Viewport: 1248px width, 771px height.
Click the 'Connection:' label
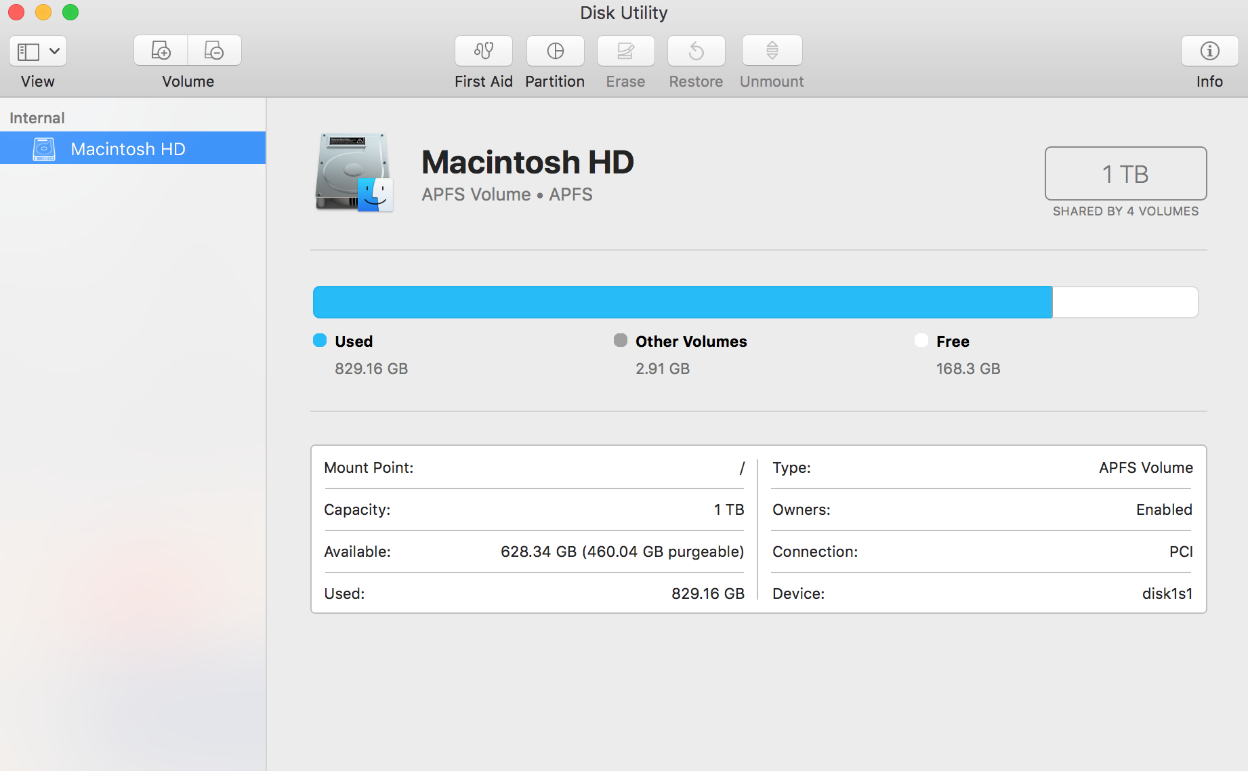click(x=815, y=551)
